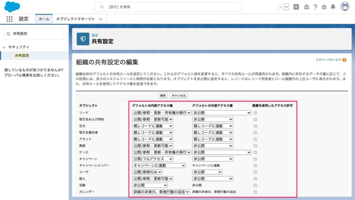This screenshot has width=355, height=200.
Task: Toggle hierarchy access checkbox for 注文
Action: coord(255,126)
